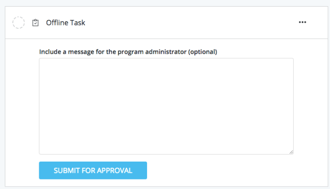This screenshot has height=189, width=330.
Task: Click the clipboard checklist icon
Action: point(35,23)
